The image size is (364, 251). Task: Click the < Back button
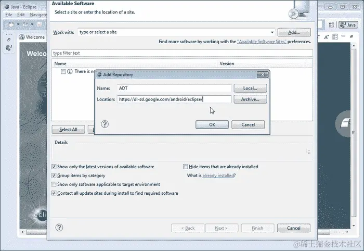click(188, 228)
